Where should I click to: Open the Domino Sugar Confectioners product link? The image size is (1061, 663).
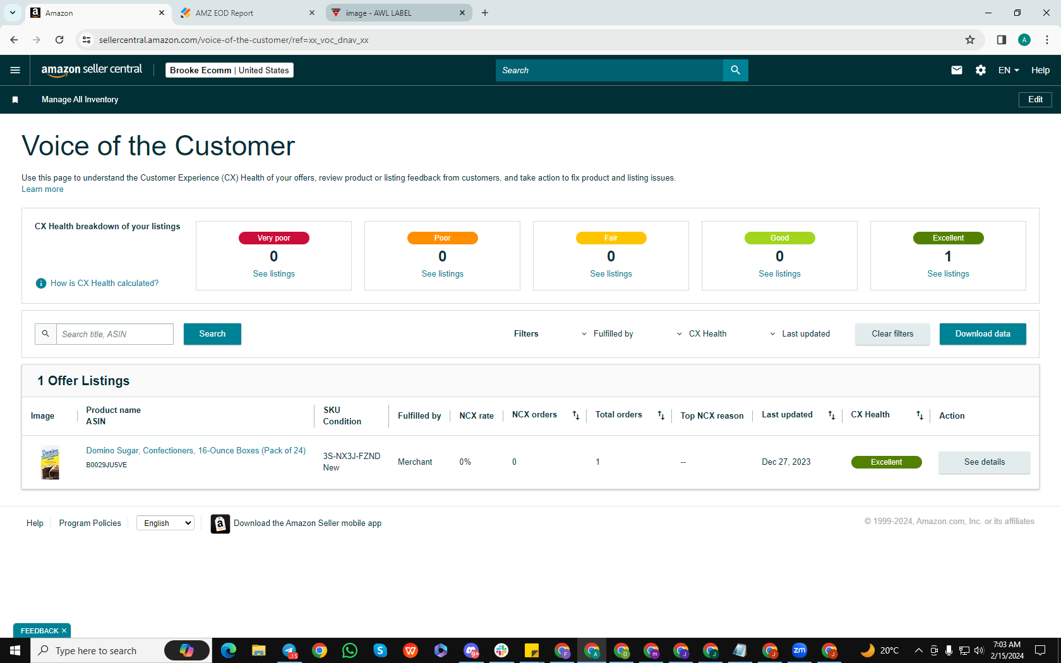196,451
